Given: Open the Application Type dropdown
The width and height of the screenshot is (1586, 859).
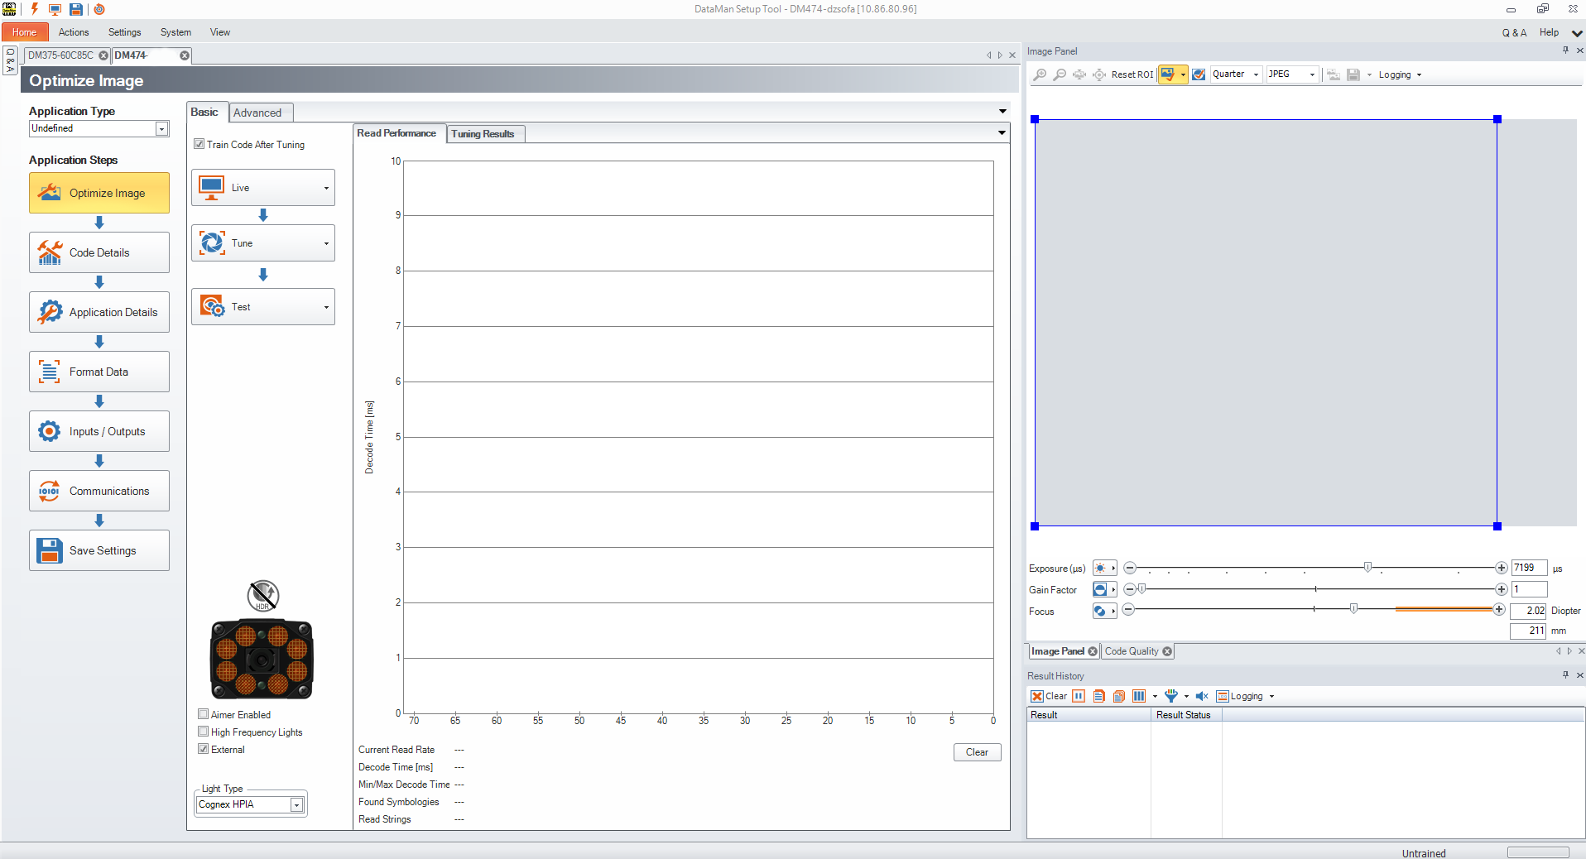Looking at the screenshot, I should point(162,129).
